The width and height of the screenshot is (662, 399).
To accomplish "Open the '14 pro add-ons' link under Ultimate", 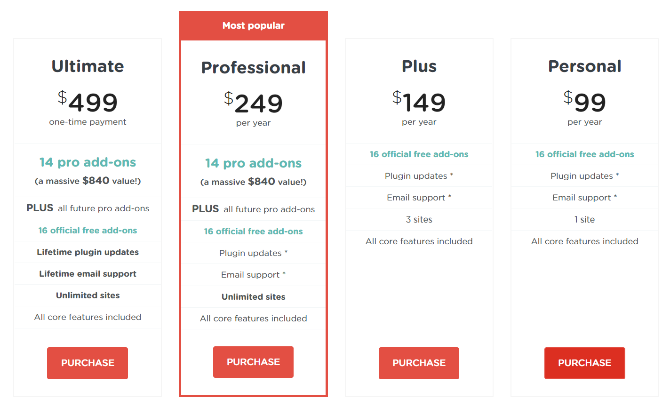I will point(88,162).
